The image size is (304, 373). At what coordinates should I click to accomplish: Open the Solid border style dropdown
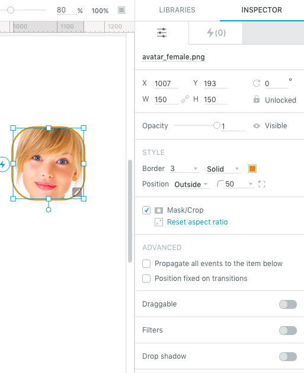click(224, 169)
